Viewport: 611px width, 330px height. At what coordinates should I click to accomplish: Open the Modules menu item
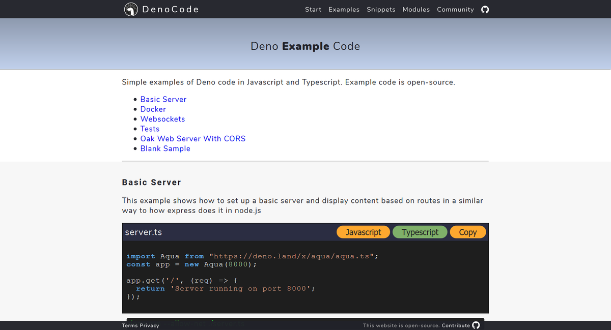416,9
